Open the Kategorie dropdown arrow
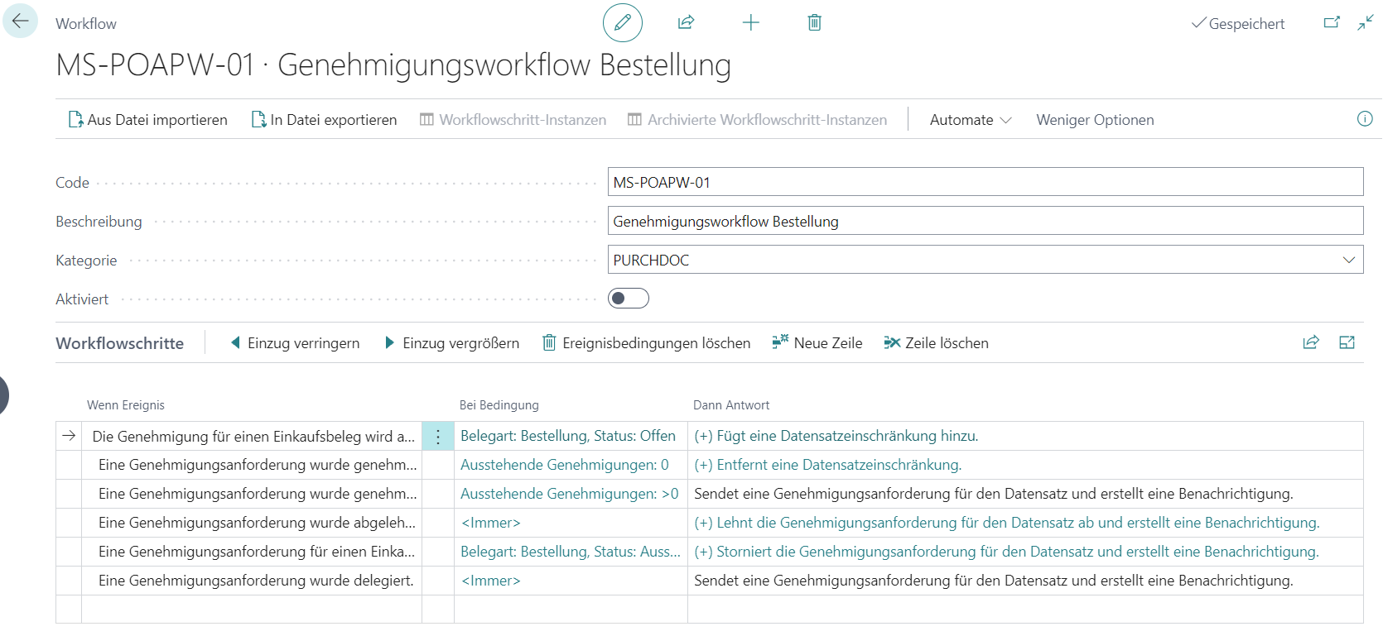Image resolution: width=1383 pixels, height=636 pixels. (x=1348, y=260)
